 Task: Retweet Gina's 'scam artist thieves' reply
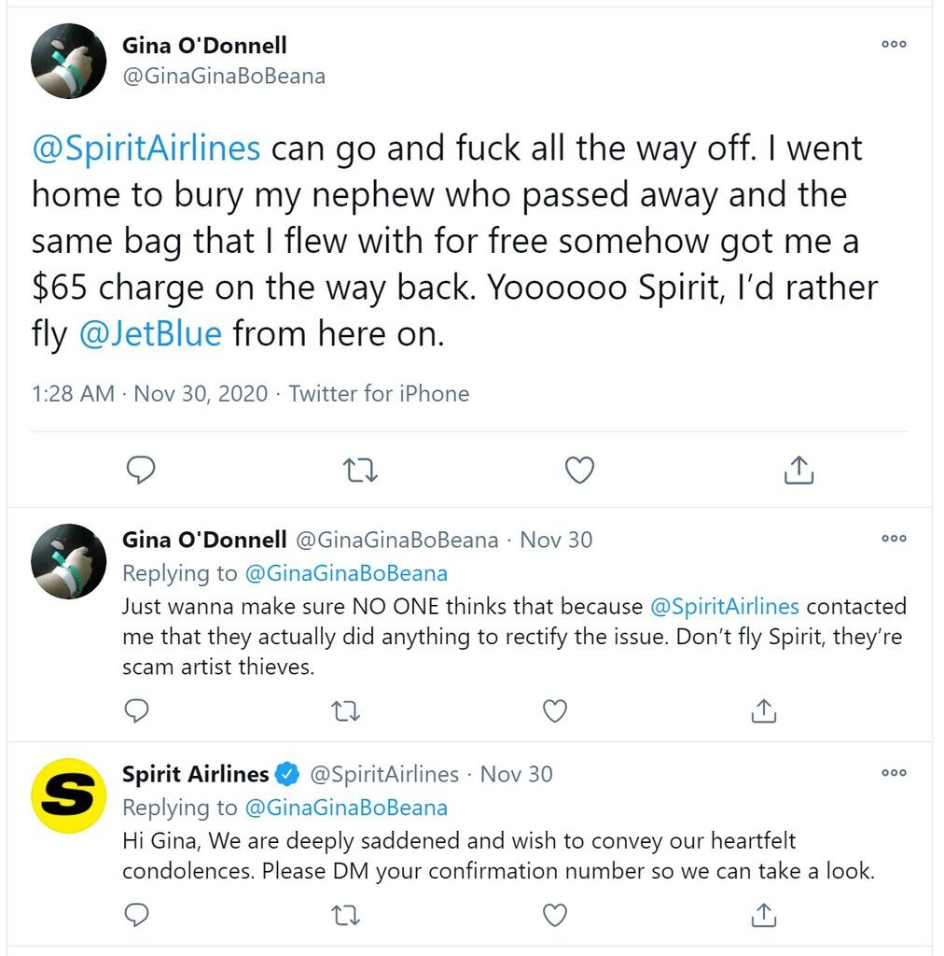(x=345, y=710)
